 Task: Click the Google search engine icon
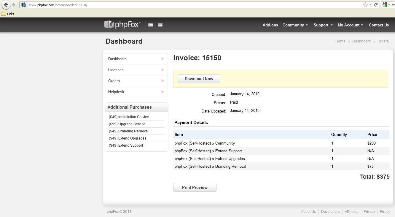click(385, 5)
